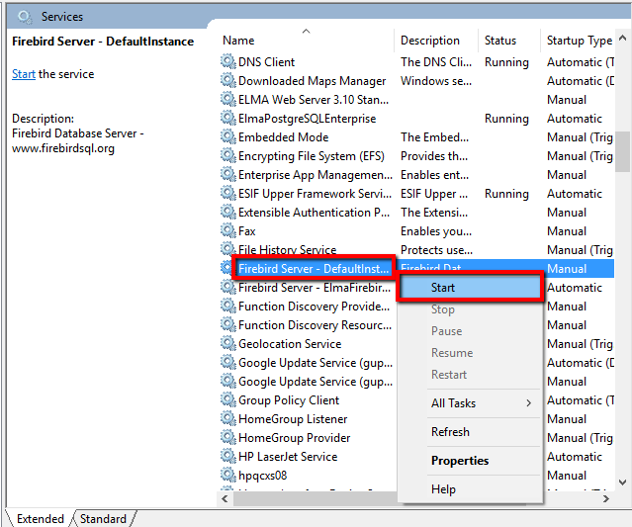
Task: Click the gear icon beside Group Policy Client
Action: (228, 400)
